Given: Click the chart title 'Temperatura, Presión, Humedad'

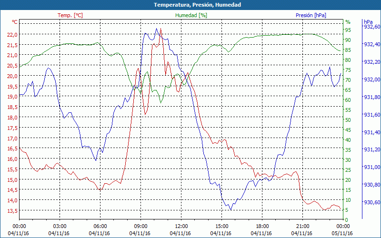Looking at the screenshot, I should click(x=197, y=5).
